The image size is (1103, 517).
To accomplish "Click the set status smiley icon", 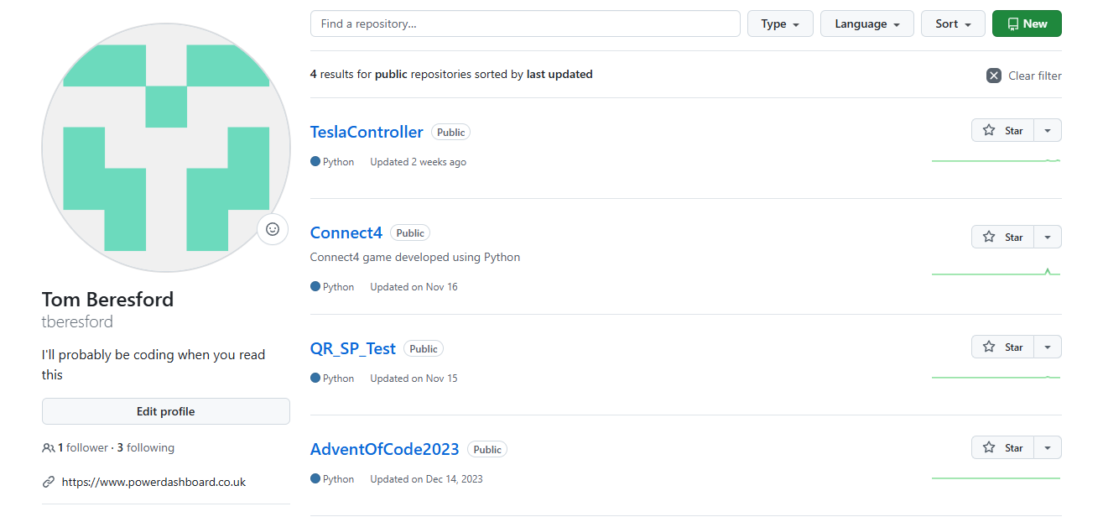I will (273, 228).
